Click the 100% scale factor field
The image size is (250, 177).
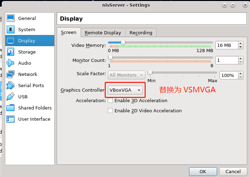click(x=229, y=75)
